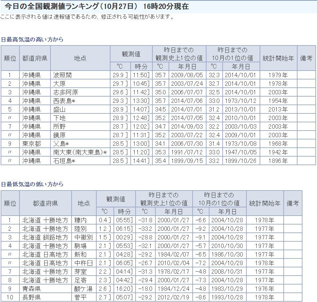317x302 pixels.
Task: Click the 1942年 statistics start year
Action: tap(278, 152)
